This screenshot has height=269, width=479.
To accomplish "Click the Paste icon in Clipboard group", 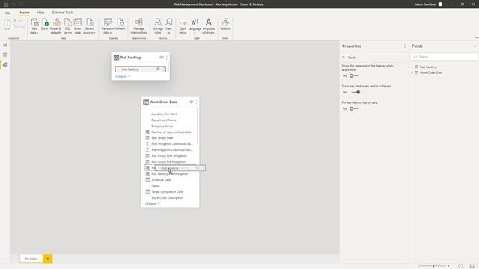I will [7, 25].
